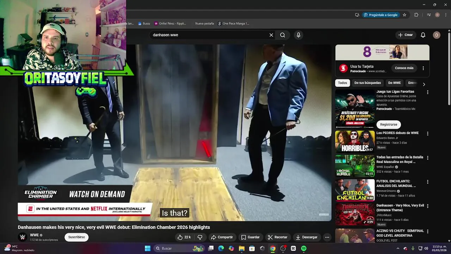The width and height of the screenshot is (451, 254).
Task: Open ACZINO VS CHUTY video title
Action: [400, 233]
